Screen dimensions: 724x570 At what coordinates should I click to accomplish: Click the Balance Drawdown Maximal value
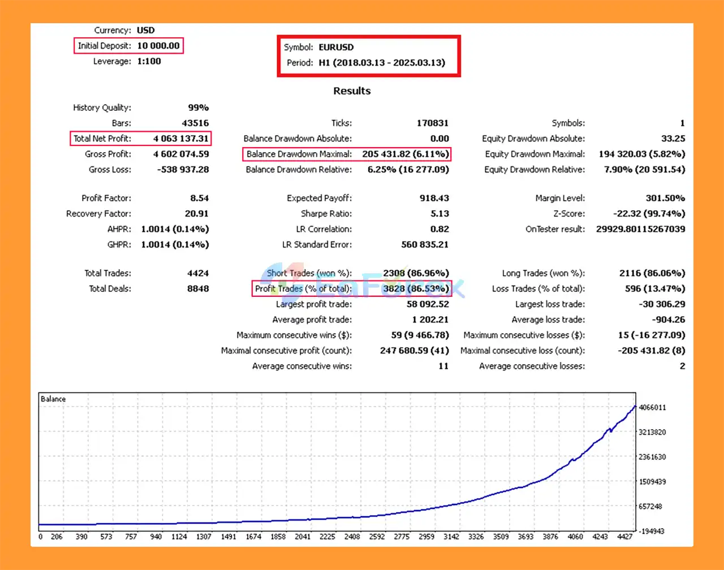(x=406, y=154)
